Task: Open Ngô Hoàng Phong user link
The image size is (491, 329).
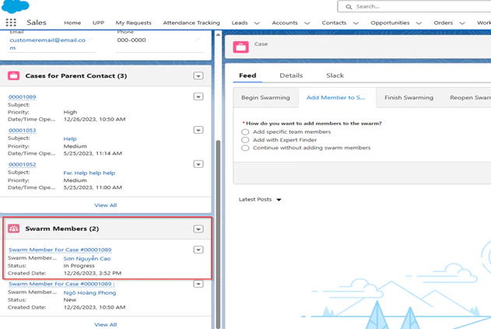Action: 89,292
